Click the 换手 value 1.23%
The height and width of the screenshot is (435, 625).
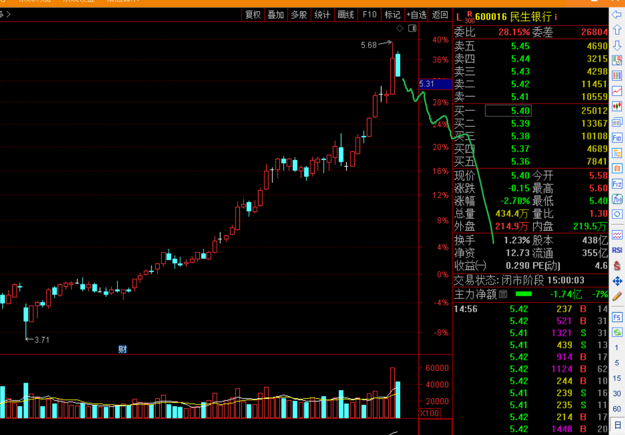pos(517,240)
